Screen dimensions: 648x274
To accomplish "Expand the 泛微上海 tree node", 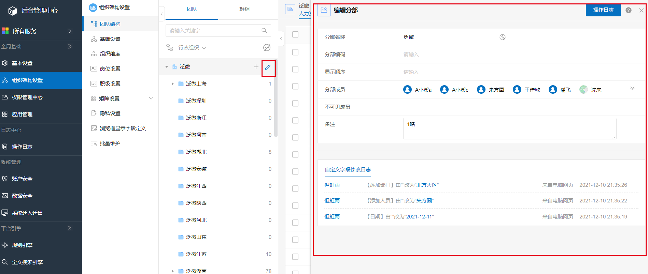I will (x=173, y=84).
